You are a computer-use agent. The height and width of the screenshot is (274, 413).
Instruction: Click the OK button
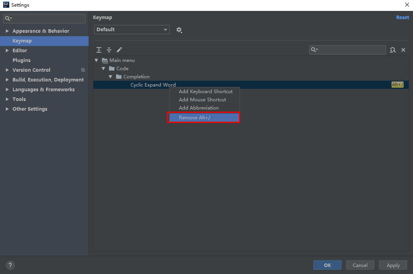coord(327,265)
